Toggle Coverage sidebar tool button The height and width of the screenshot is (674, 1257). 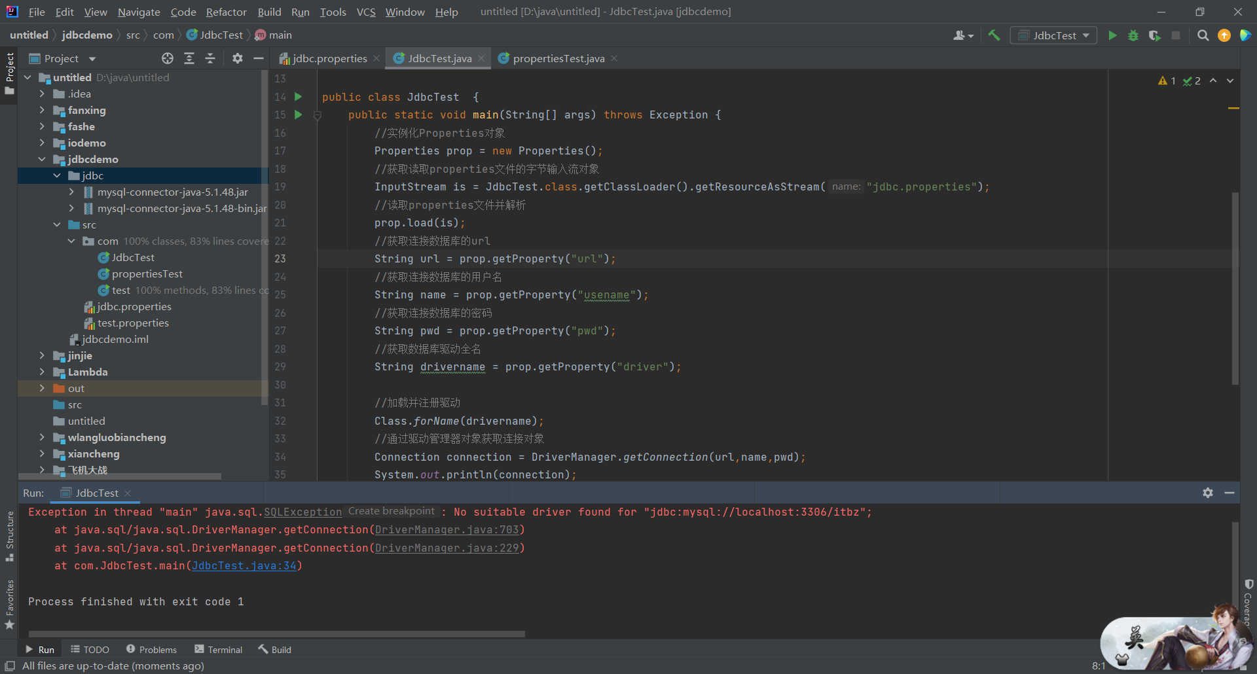(x=1248, y=602)
